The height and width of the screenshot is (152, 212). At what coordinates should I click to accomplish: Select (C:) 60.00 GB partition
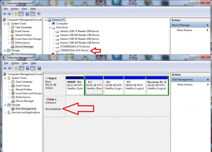coord(94,85)
